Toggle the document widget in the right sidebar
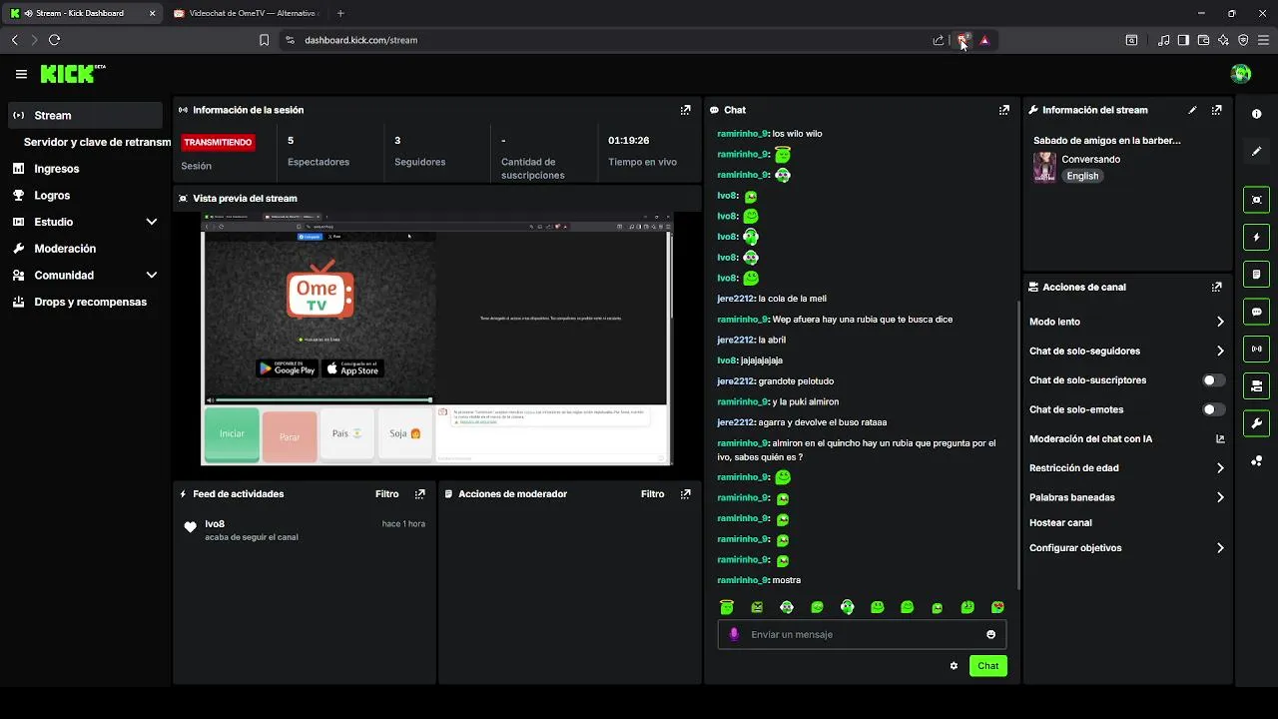 (x=1256, y=275)
